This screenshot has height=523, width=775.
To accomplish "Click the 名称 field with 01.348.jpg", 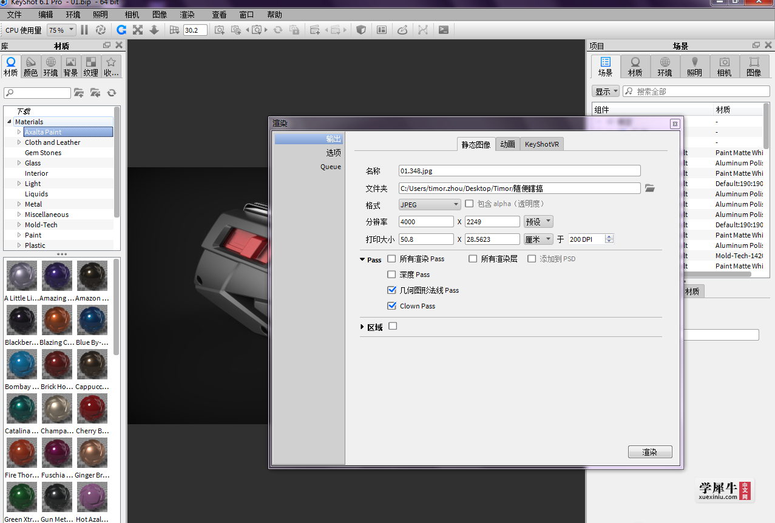I will point(519,171).
